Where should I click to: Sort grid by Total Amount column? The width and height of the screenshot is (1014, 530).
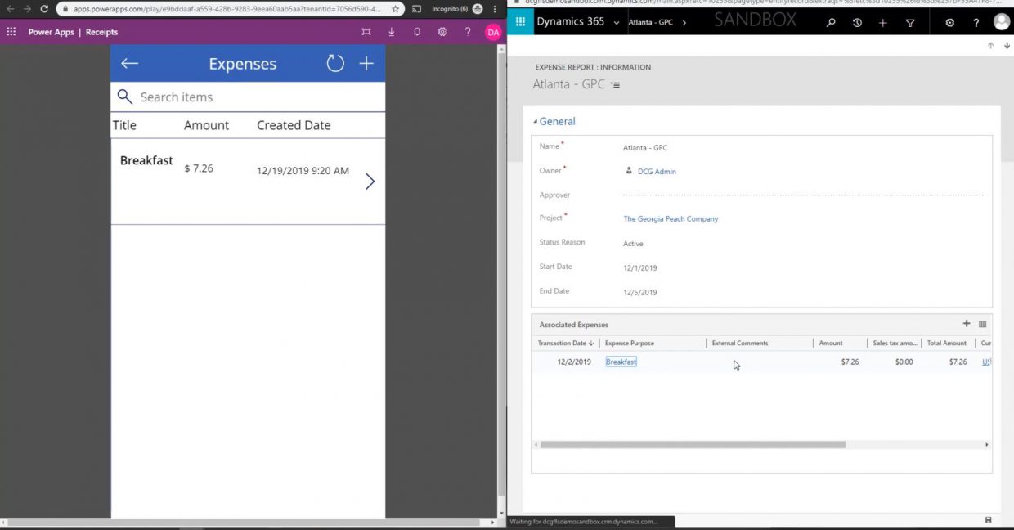point(947,344)
